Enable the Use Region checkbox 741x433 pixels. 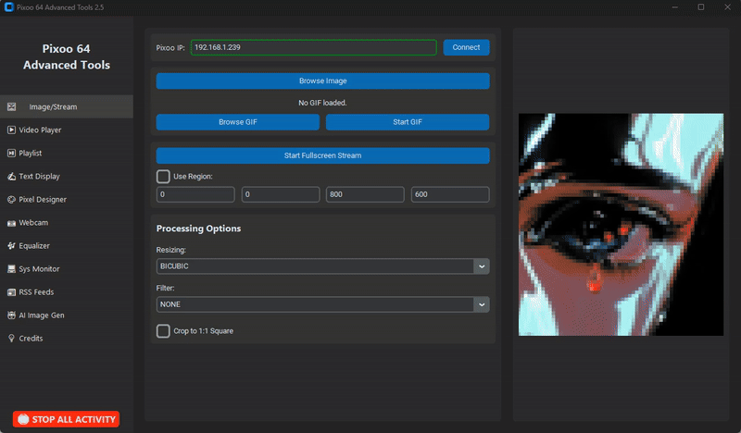(x=163, y=177)
